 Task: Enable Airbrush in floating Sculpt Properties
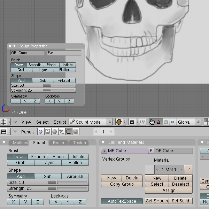click(65, 80)
